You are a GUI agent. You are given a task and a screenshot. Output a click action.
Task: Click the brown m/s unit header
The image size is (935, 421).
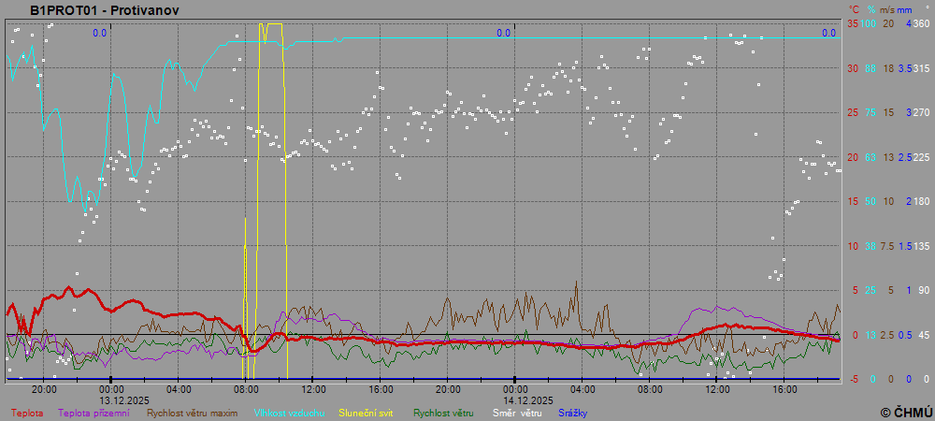coord(887,9)
